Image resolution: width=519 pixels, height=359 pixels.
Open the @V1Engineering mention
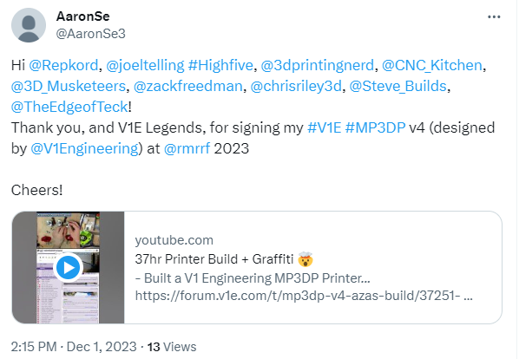pos(84,149)
